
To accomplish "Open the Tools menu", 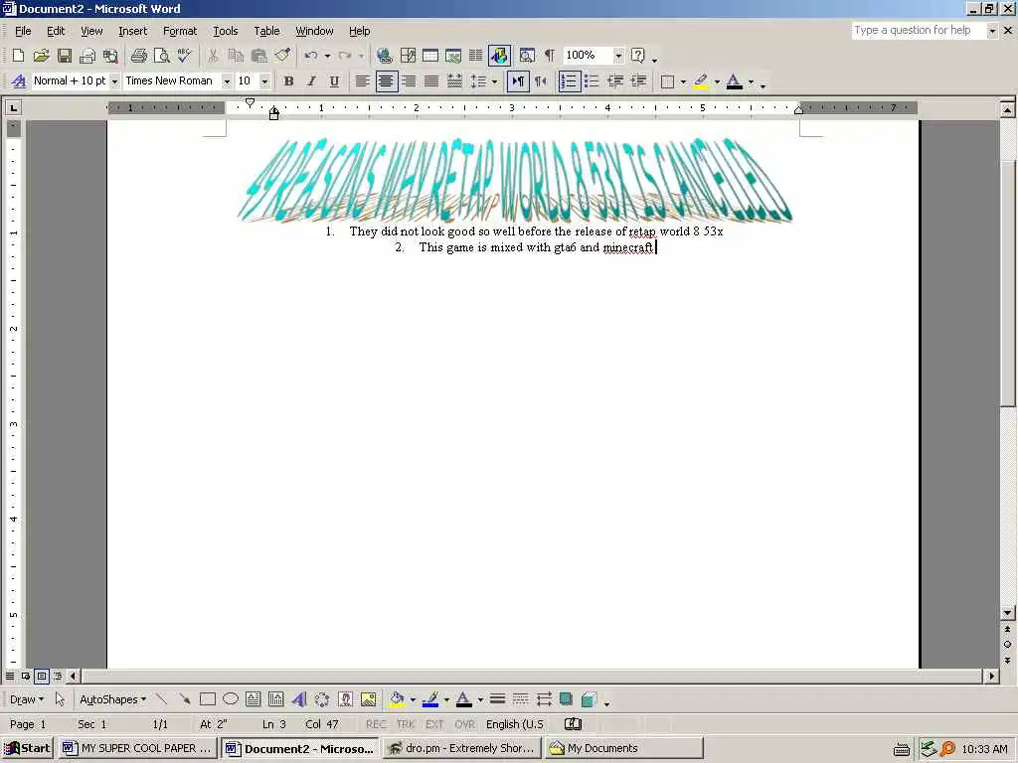I will click(226, 31).
